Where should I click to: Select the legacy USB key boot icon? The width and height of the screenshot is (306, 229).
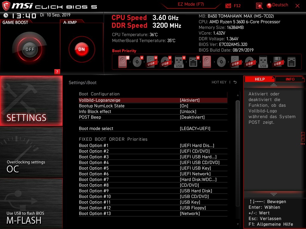coord(263,62)
